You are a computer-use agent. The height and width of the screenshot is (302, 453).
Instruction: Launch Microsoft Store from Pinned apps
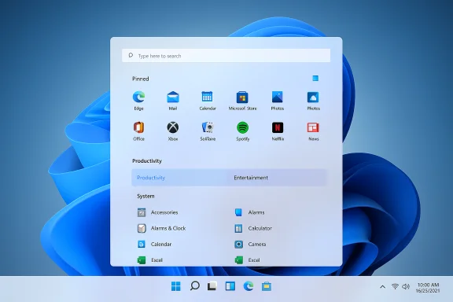pos(242,101)
